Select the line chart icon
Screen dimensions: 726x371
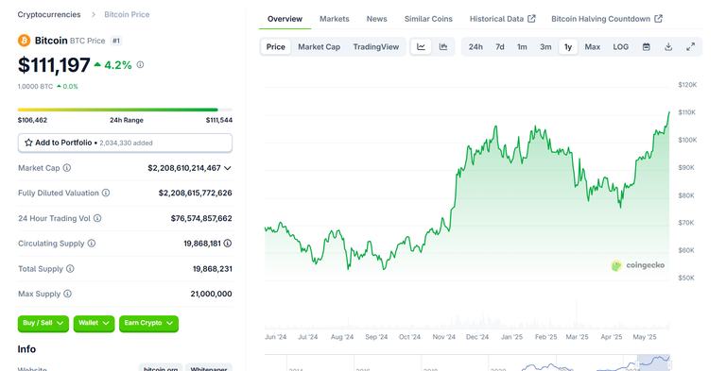421,46
